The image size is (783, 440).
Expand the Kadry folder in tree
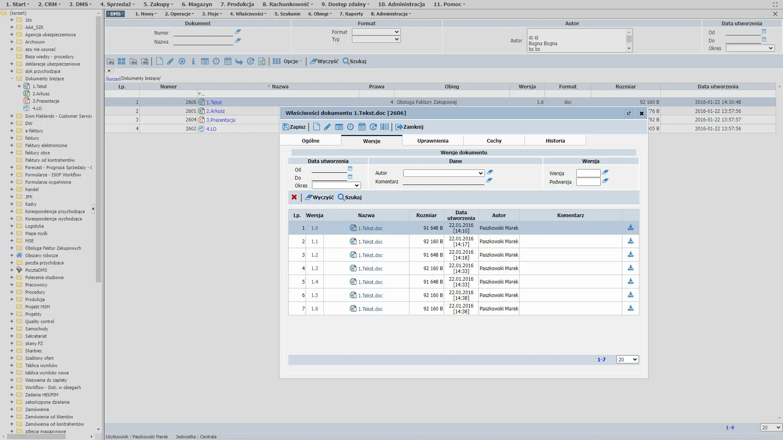click(12, 204)
